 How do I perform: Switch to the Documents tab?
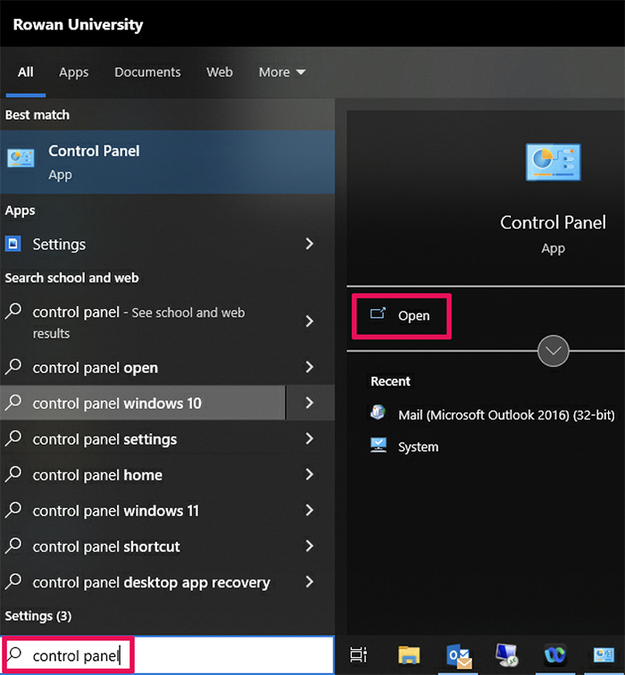click(147, 72)
